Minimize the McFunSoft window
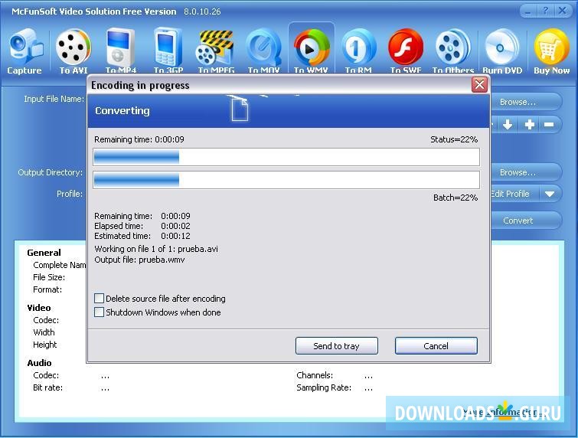578x438 pixels. pos(528,11)
